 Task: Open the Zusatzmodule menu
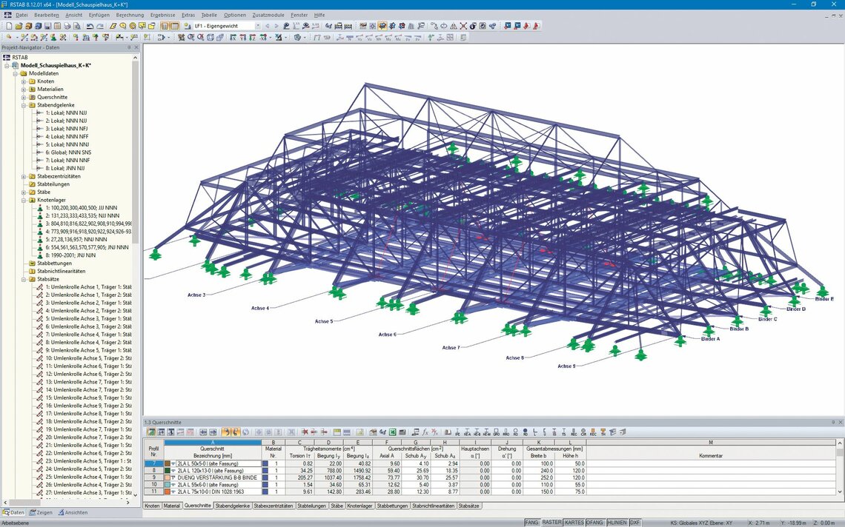(x=270, y=15)
